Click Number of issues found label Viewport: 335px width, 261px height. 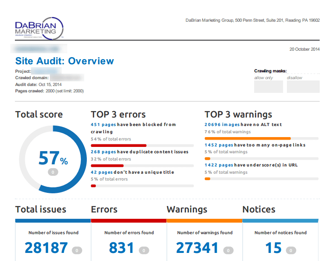coord(53,232)
